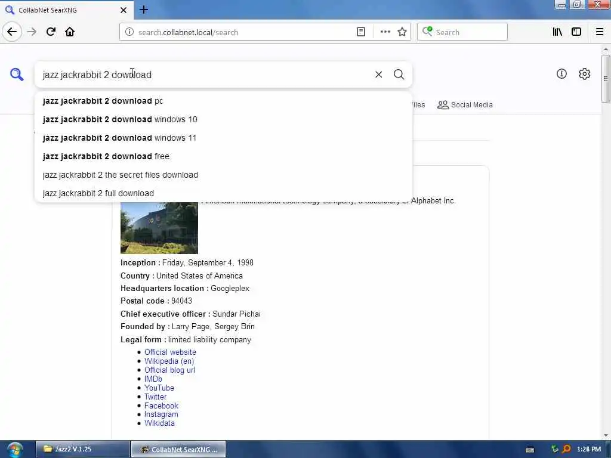Open the Wikipedia (en) link
Image resolution: width=611 pixels, height=458 pixels.
tap(169, 361)
